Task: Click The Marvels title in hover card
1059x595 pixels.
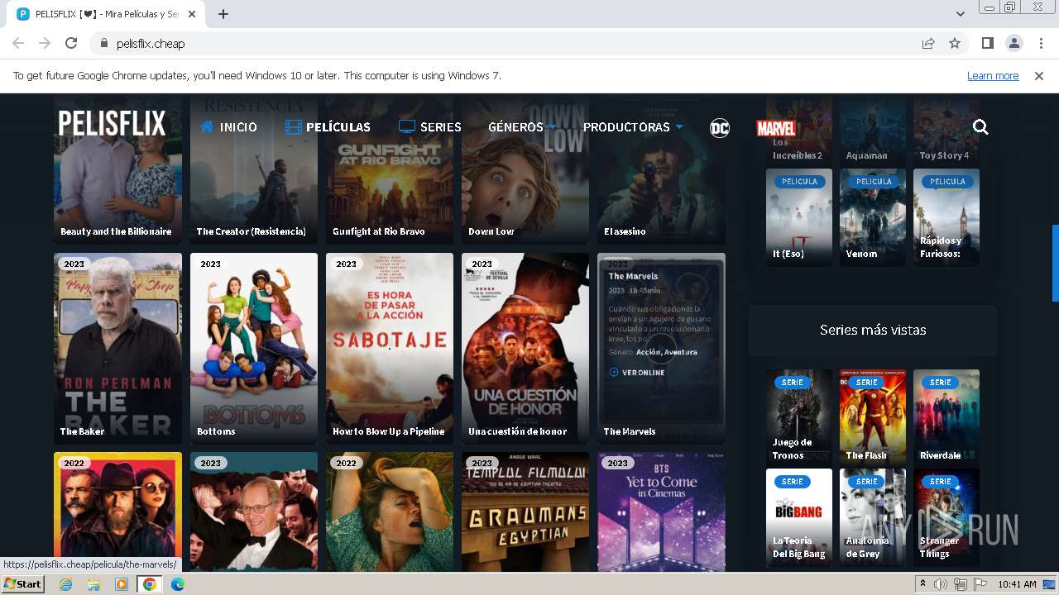Action: pyautogui.click(x=633, y=276)
